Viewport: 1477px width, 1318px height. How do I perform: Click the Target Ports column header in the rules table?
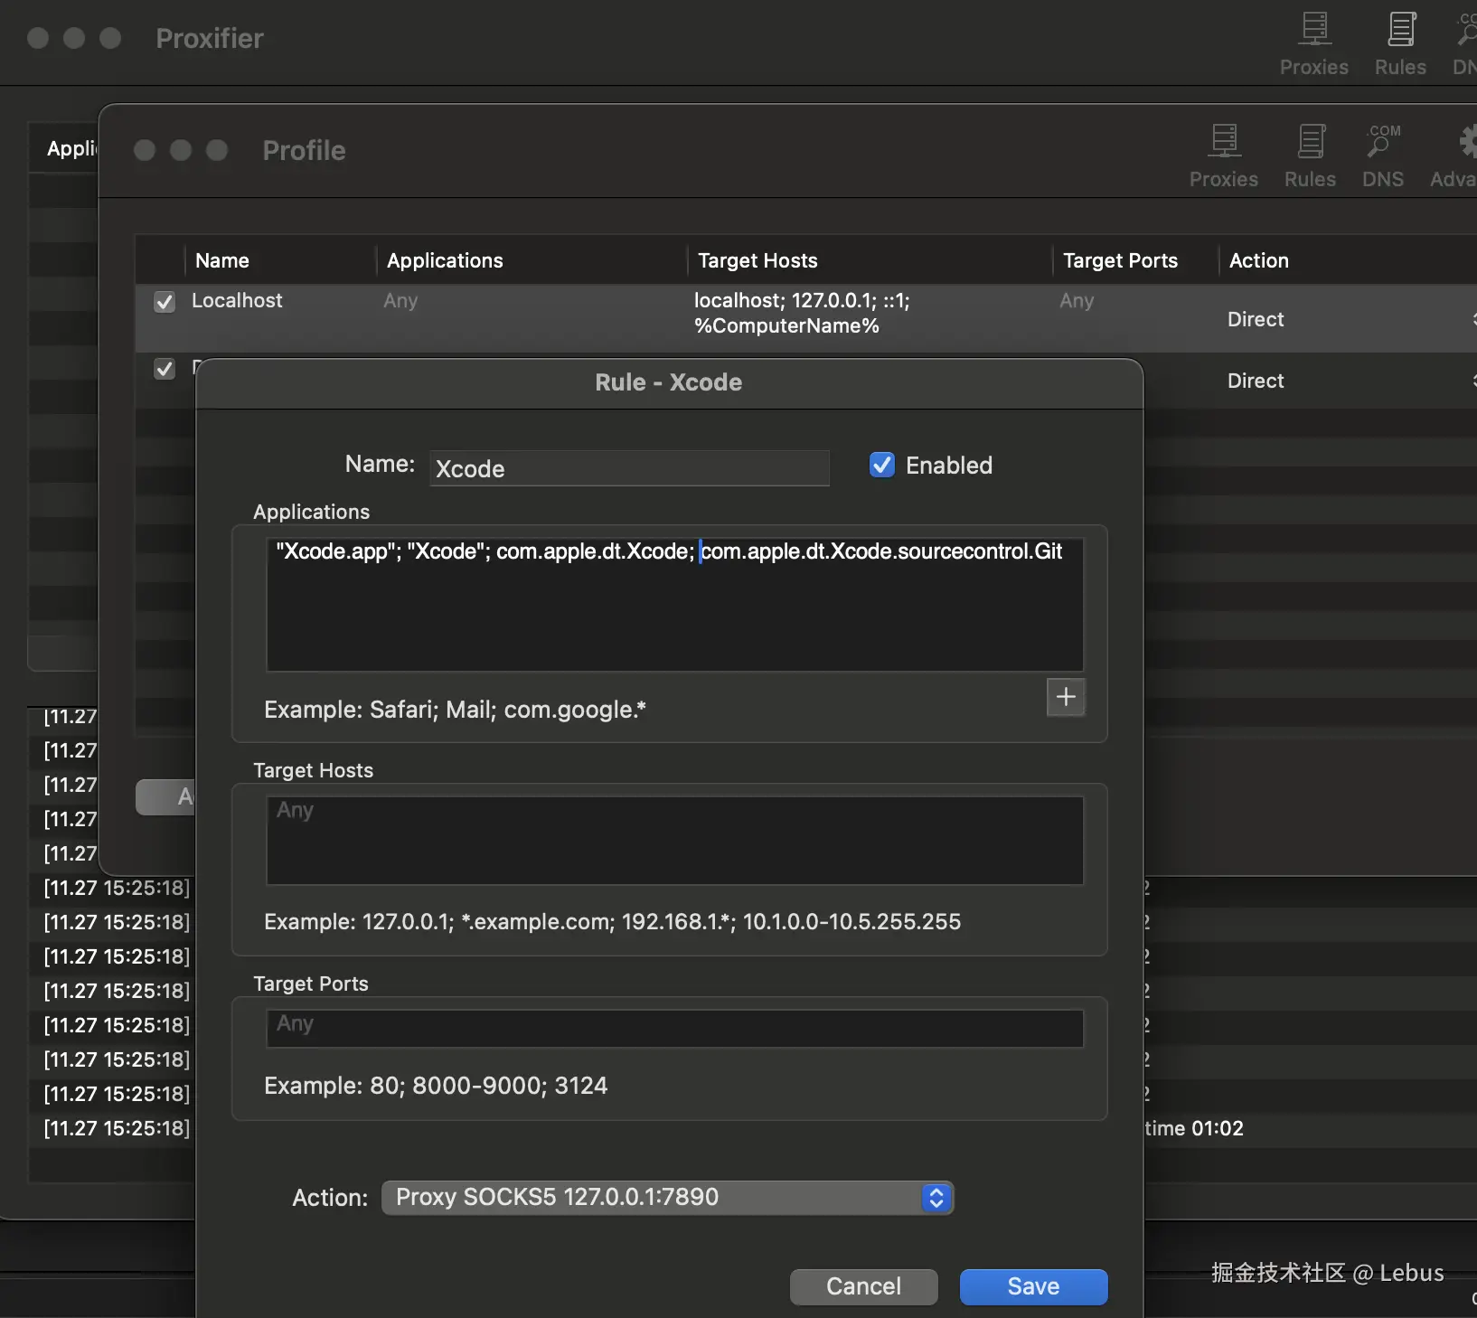[1120, 260]
